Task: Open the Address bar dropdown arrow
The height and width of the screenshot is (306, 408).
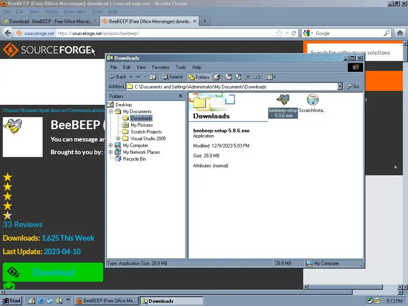Action: pos(340,86)
